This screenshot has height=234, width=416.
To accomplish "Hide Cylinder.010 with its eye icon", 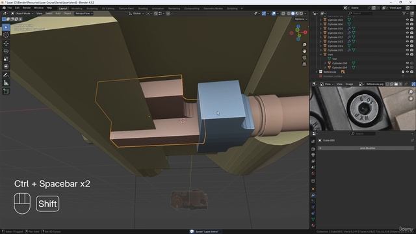I will (x=408, y=29).
